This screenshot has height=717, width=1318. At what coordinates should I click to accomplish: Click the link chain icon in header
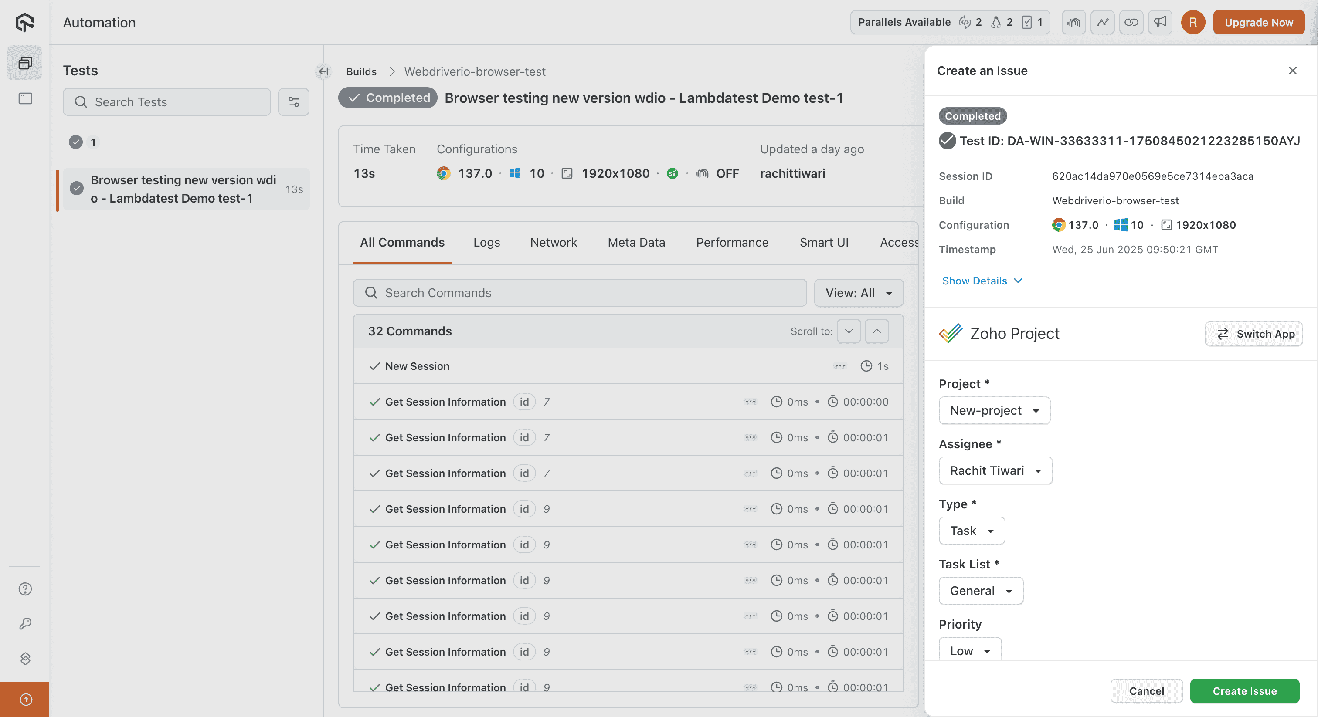(1131, 23)
